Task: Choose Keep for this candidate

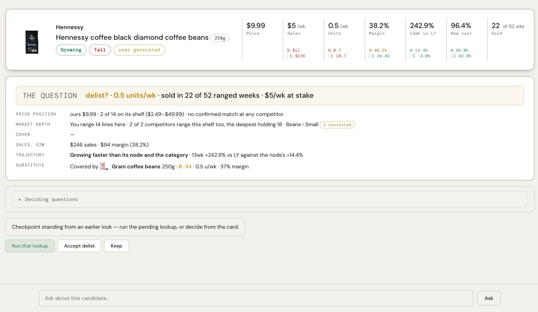Action: point(116,246)
